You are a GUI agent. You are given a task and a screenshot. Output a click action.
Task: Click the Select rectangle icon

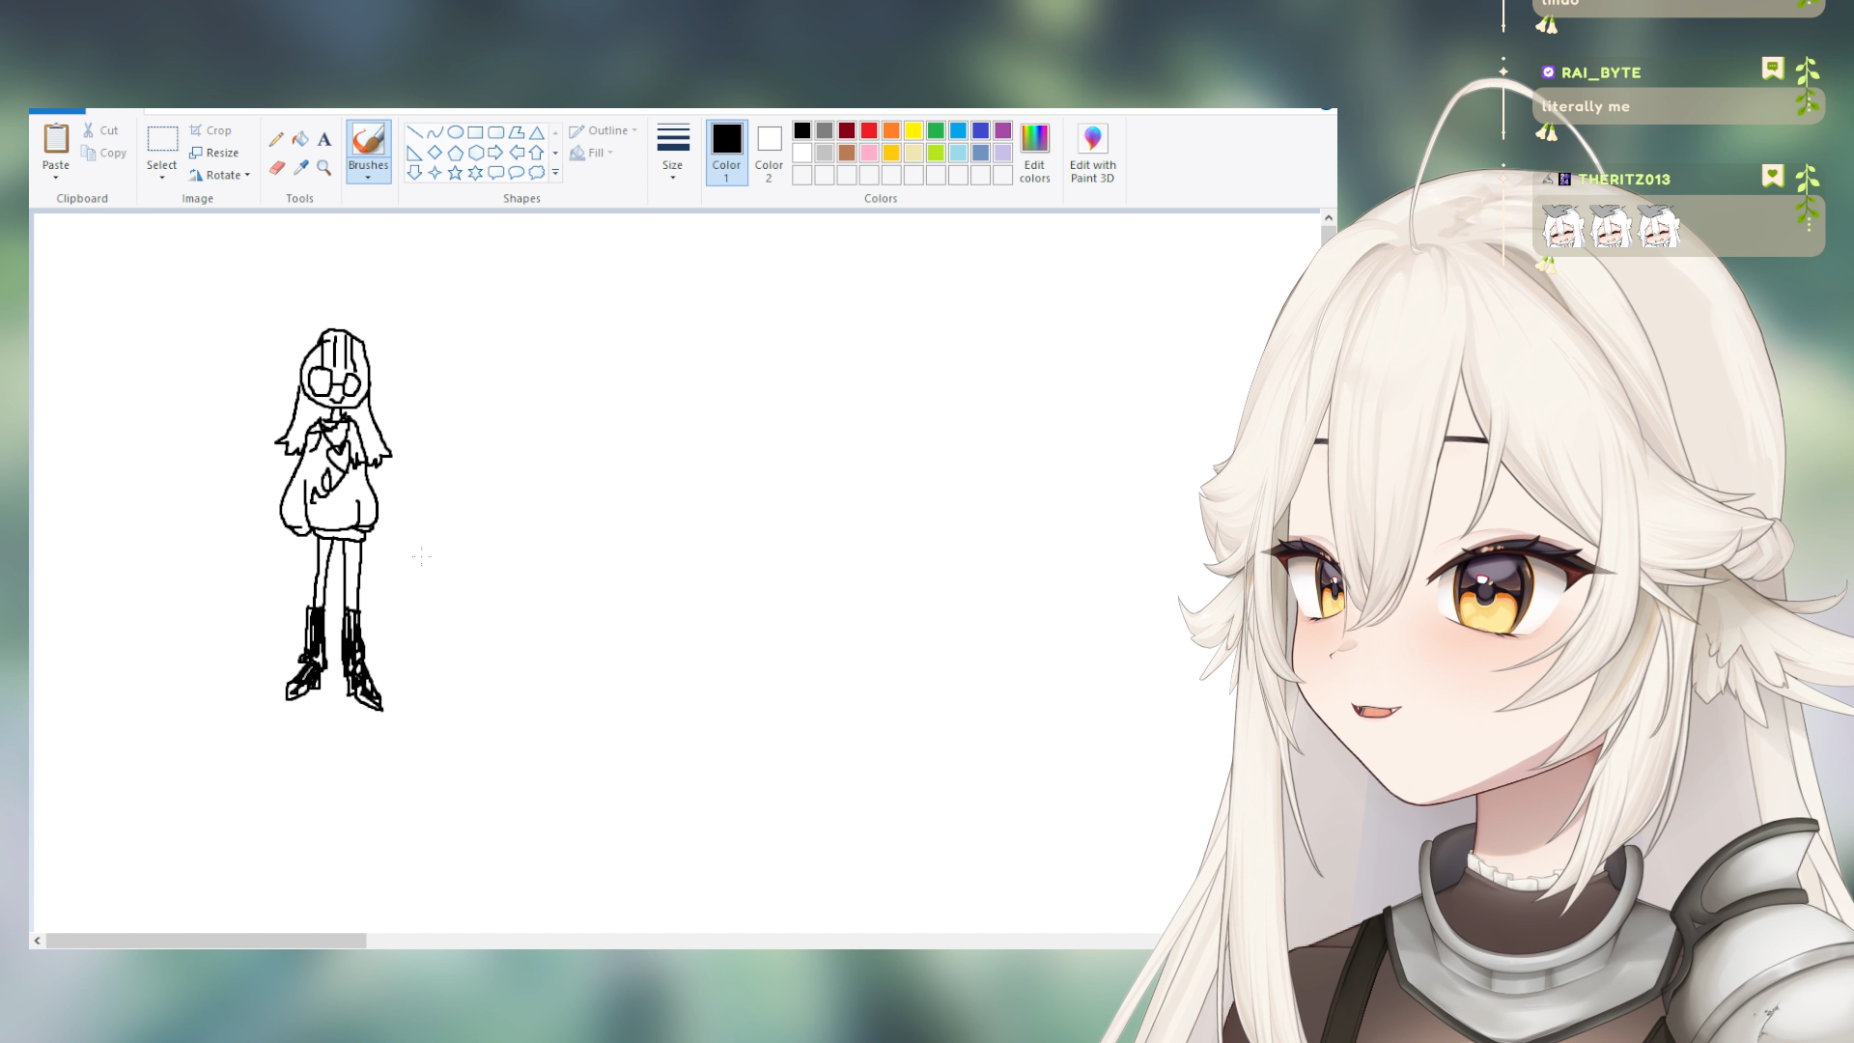(162, 139)
